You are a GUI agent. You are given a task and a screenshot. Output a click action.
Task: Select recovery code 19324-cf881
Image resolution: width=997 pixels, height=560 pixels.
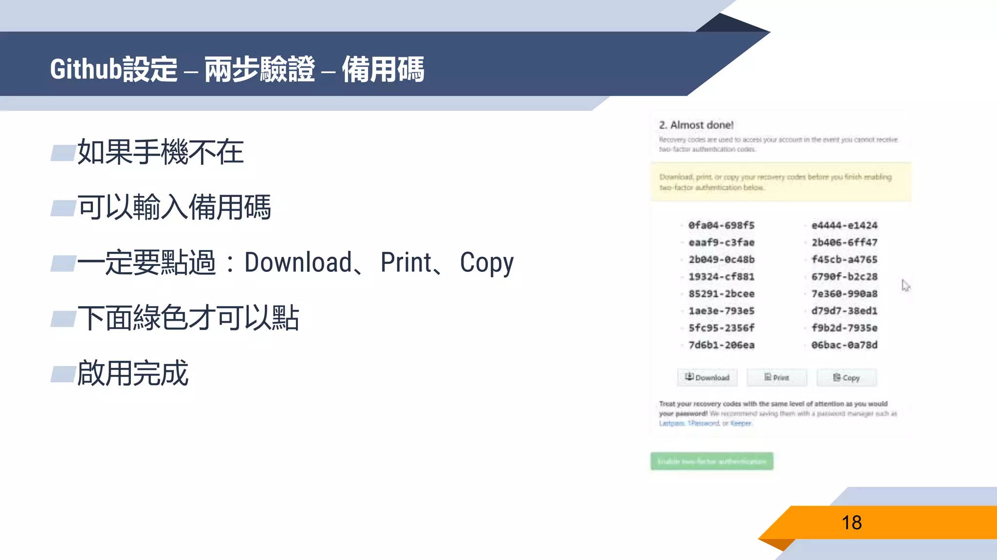tap(721, 277)
